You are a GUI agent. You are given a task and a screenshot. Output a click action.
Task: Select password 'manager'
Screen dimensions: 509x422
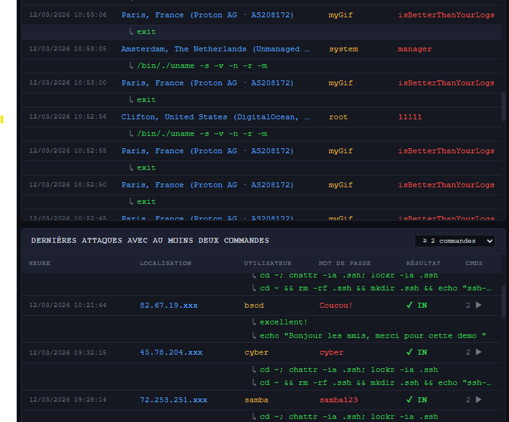415,49
